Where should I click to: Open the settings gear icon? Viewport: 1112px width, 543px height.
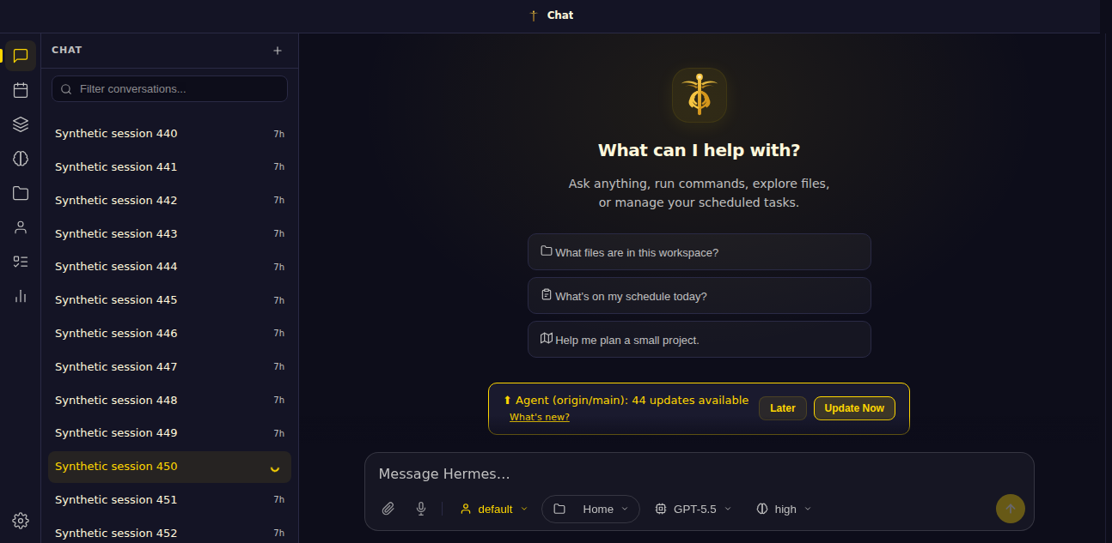click(x=21, y=521)
